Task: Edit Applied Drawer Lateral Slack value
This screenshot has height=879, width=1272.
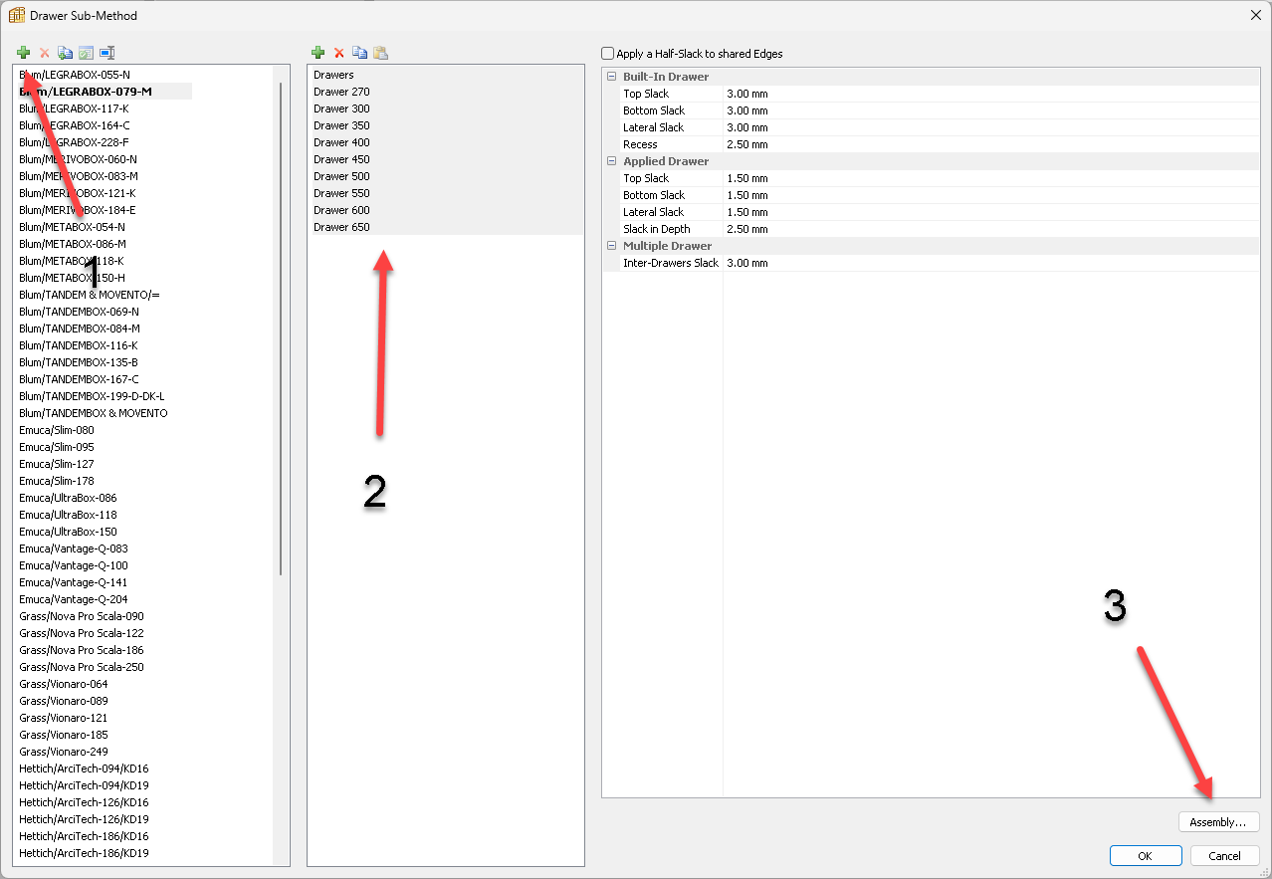Action: click(x=990, y=212)
